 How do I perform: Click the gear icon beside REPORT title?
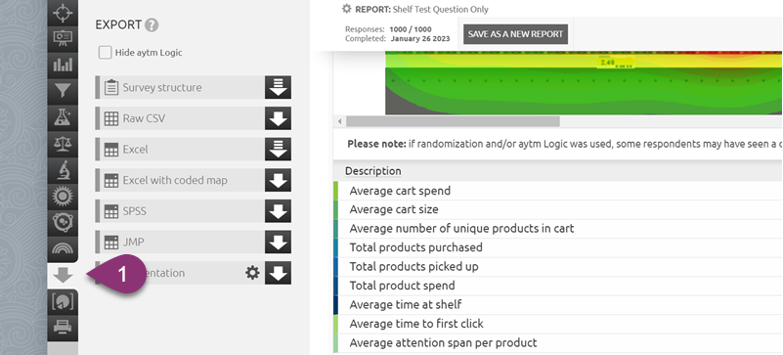[347, 9]
